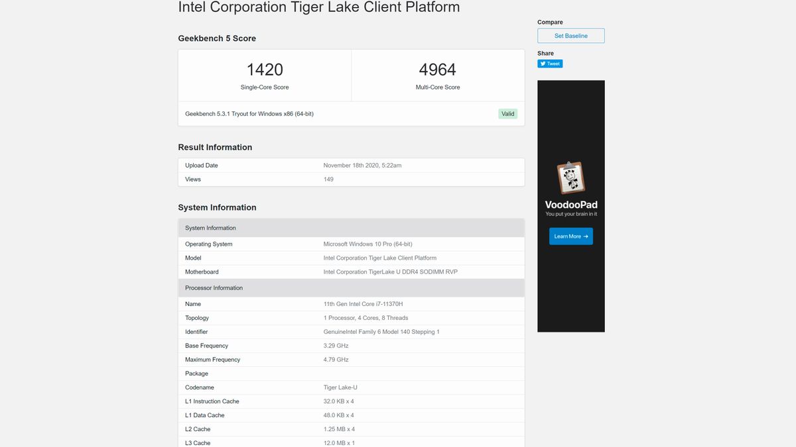Click the Geekbench 5.3.1 Tryout version text

(x=249, y=114)
